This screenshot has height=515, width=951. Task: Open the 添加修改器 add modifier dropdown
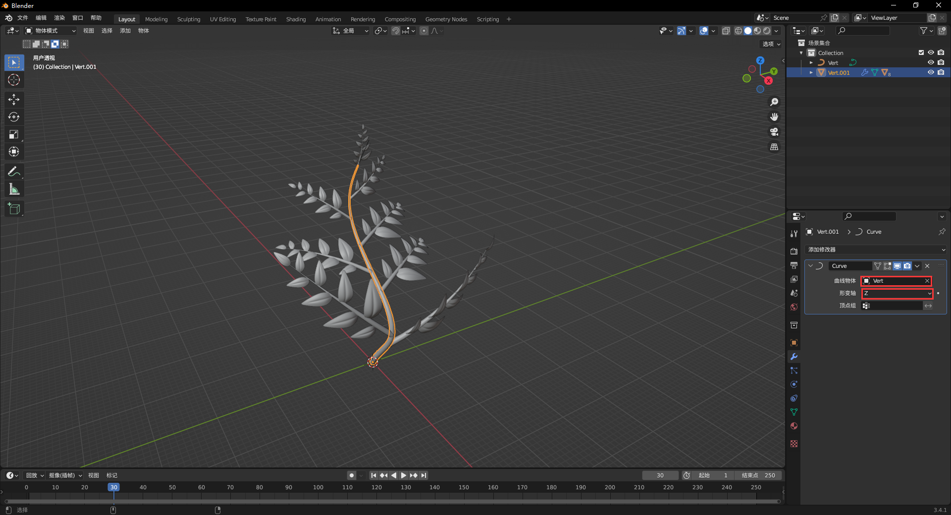coord(875,250)
